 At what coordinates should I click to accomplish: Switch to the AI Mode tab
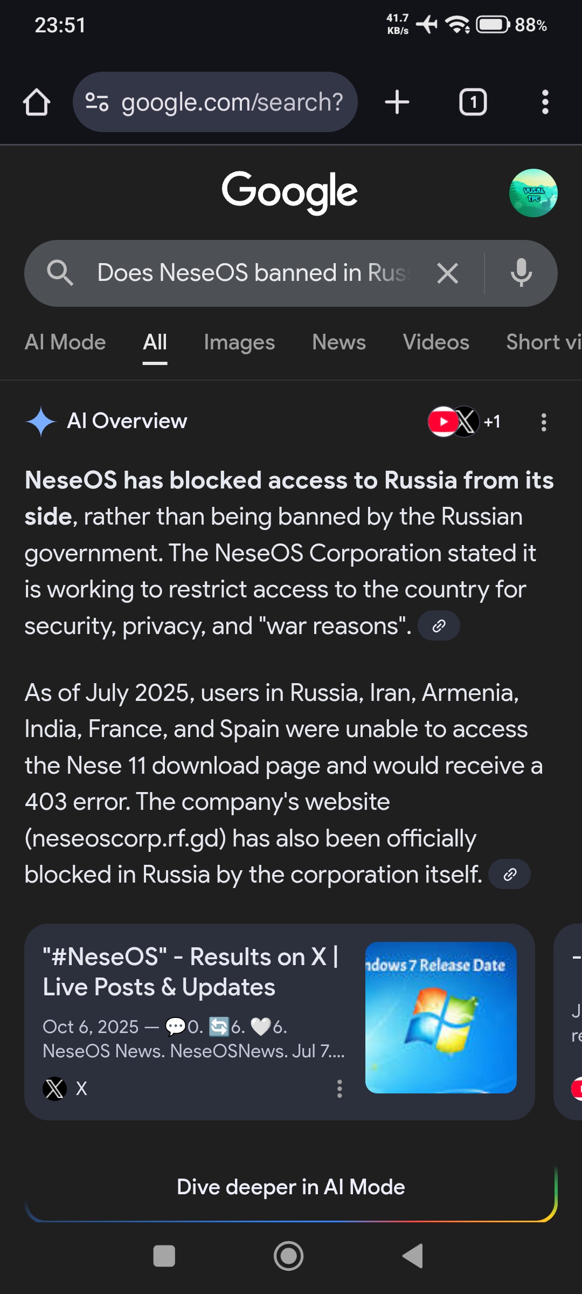pyautogui.click(x=65, y=342)
